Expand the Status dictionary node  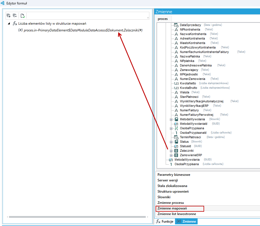(x=171, y=142)
